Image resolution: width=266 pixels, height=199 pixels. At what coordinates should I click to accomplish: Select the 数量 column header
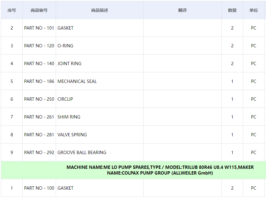pos(232,10)
